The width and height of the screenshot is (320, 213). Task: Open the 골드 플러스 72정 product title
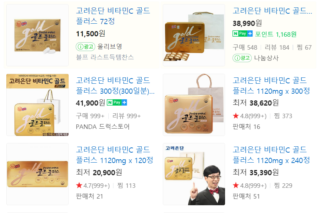coord(113,16)
